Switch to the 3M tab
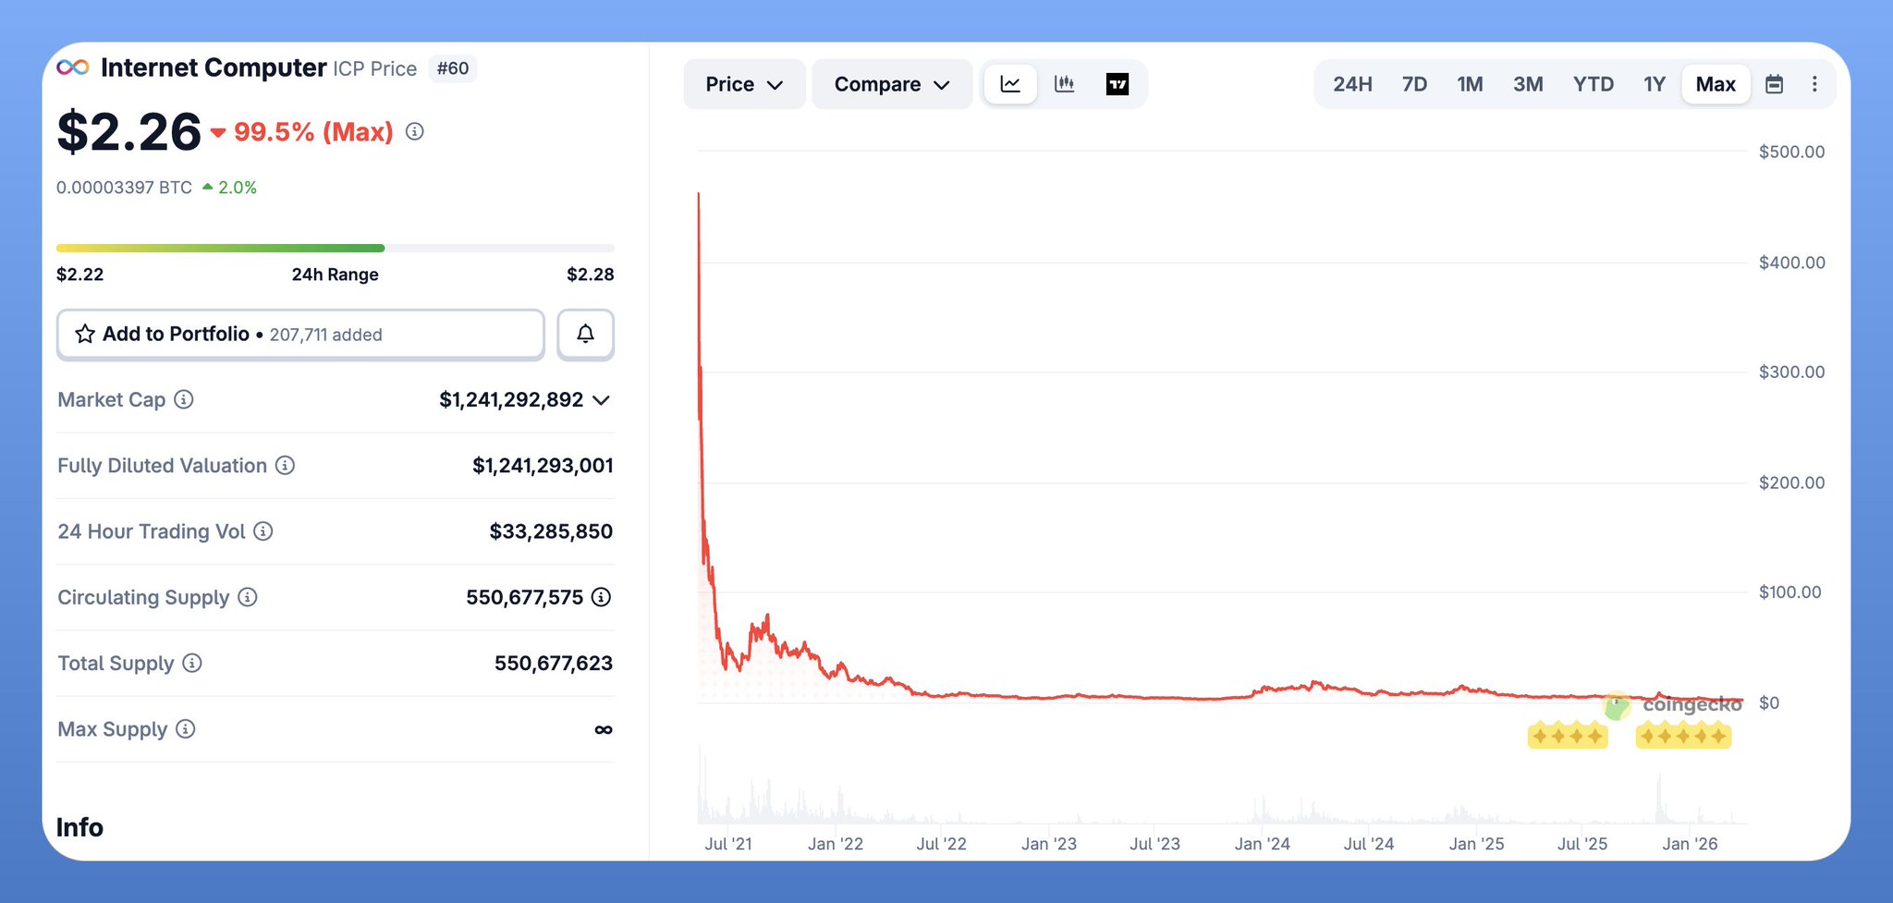Viewport: 1893px width, 903px height. (1528, 84)
